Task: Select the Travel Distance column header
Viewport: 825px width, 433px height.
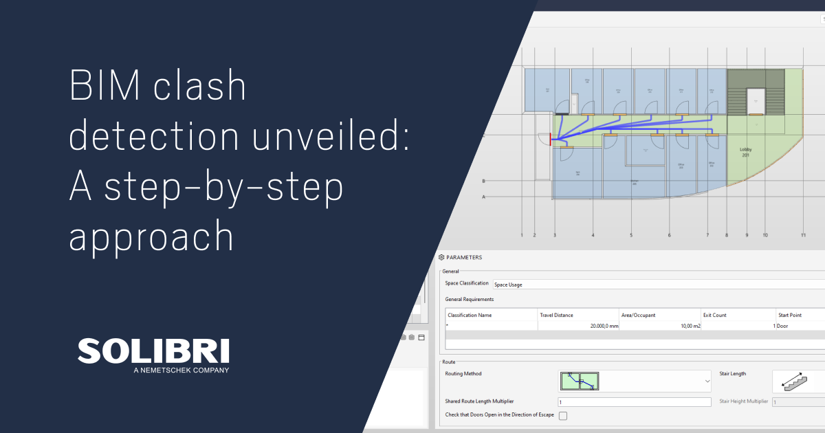Action: click(578, 315)
